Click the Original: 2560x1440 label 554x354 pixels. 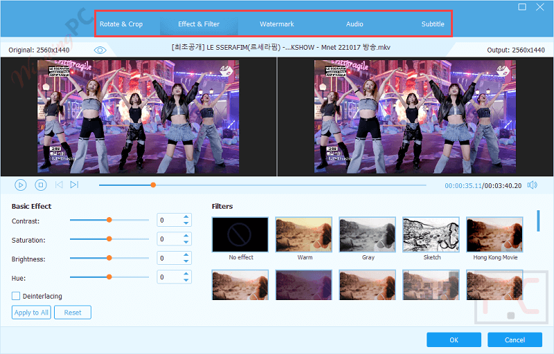point(39,50)
